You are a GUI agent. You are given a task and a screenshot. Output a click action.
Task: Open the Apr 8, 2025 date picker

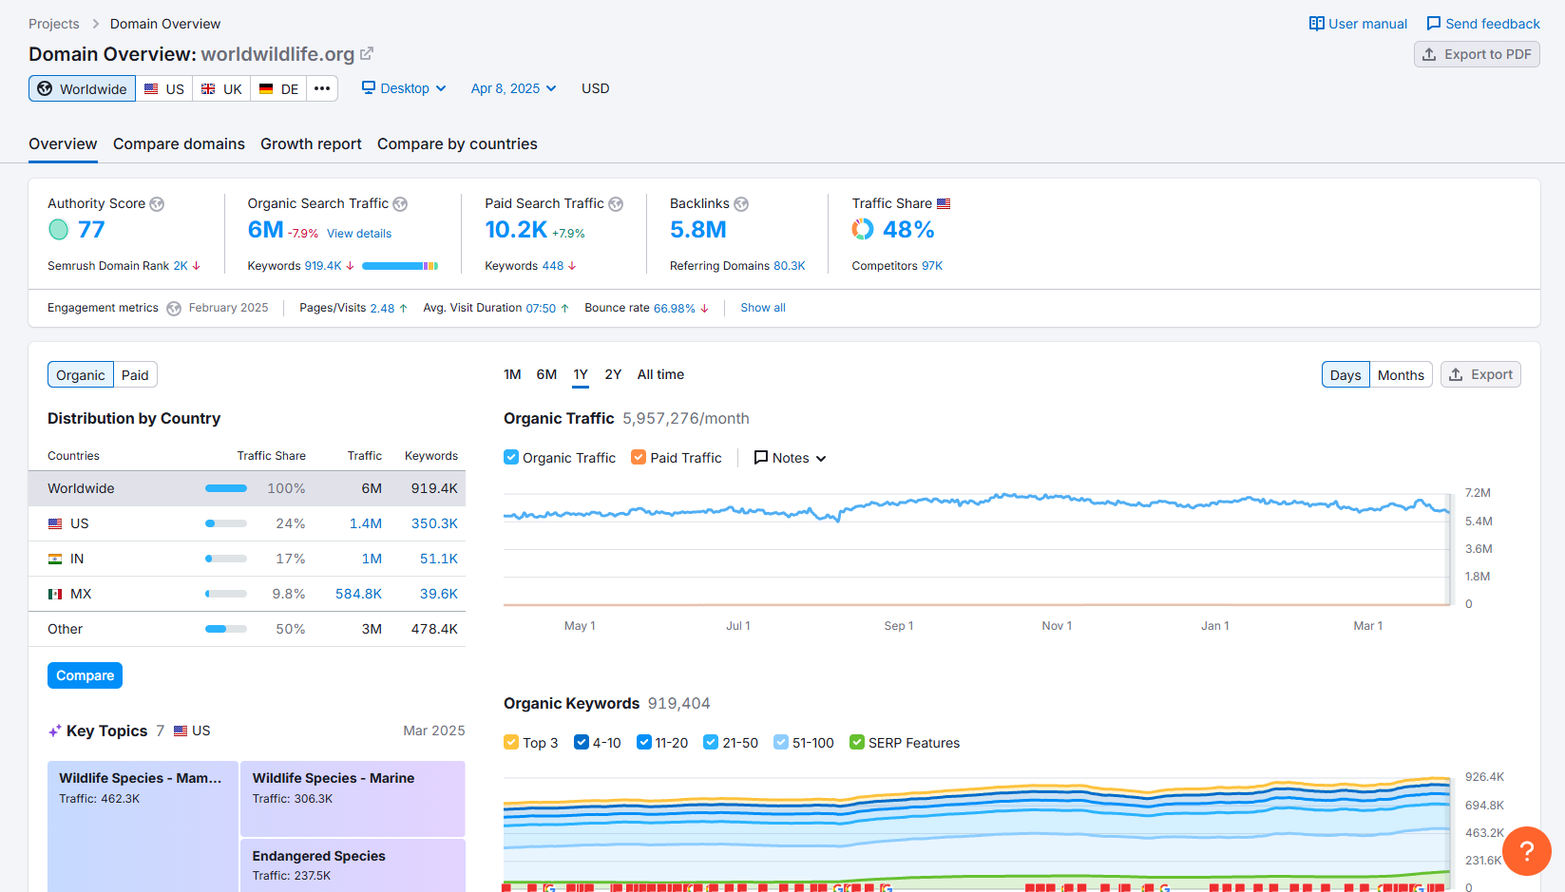point(512,87)
